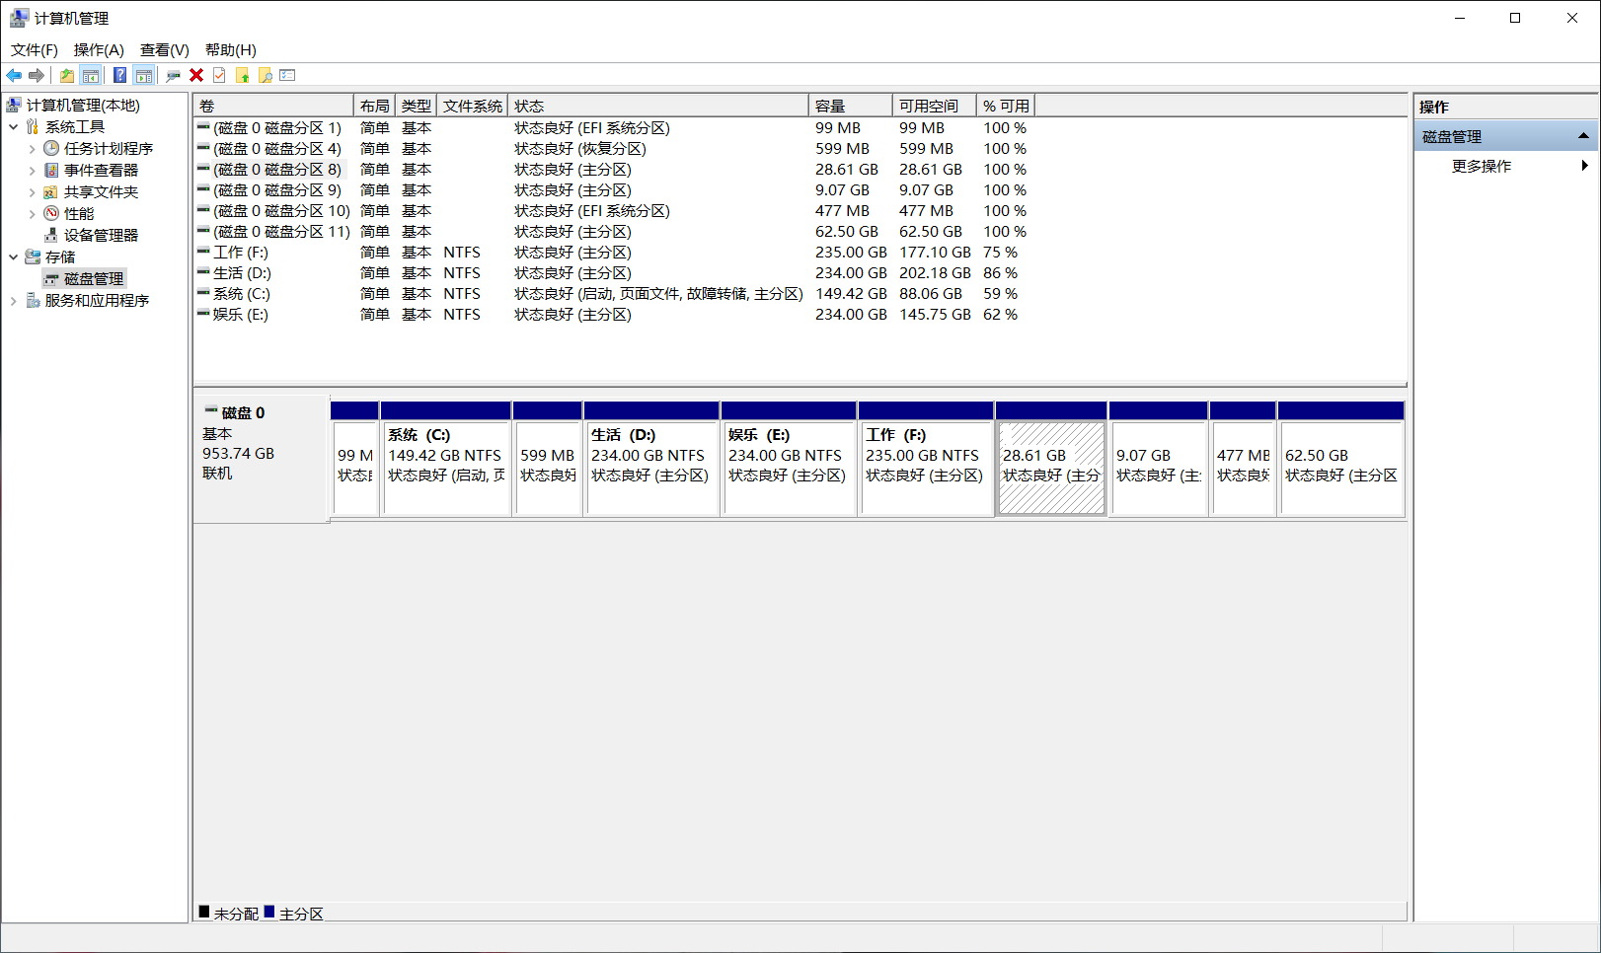This screenshot has width=1601, height=953.
Task: Collapse the 存储 tree node
Action: pos(13,257)
